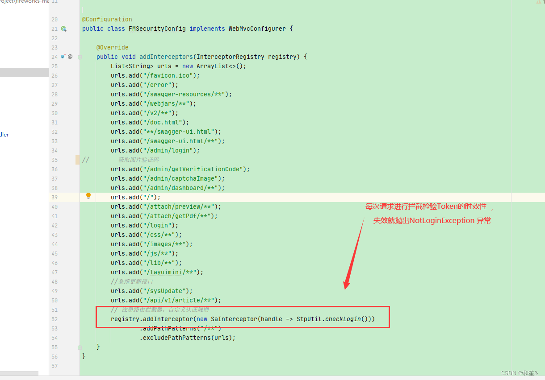This screenshot has height=380, width=545.
Task: Click line number 39 in the gutter
Action: 54,197
